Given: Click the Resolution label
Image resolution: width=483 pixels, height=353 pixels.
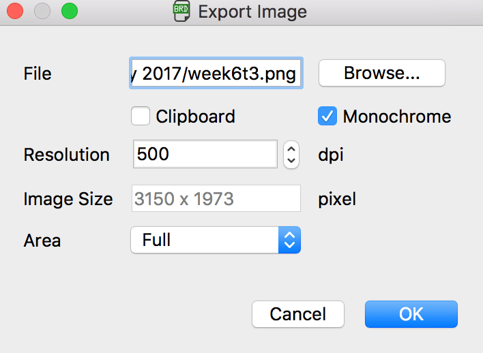Looking at the screenshot, I should click(x=66, y=155).
